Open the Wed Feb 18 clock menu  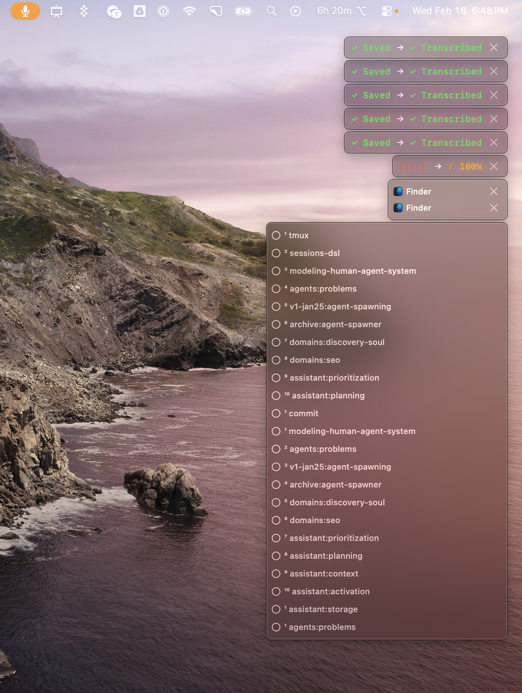coord(460,11)
